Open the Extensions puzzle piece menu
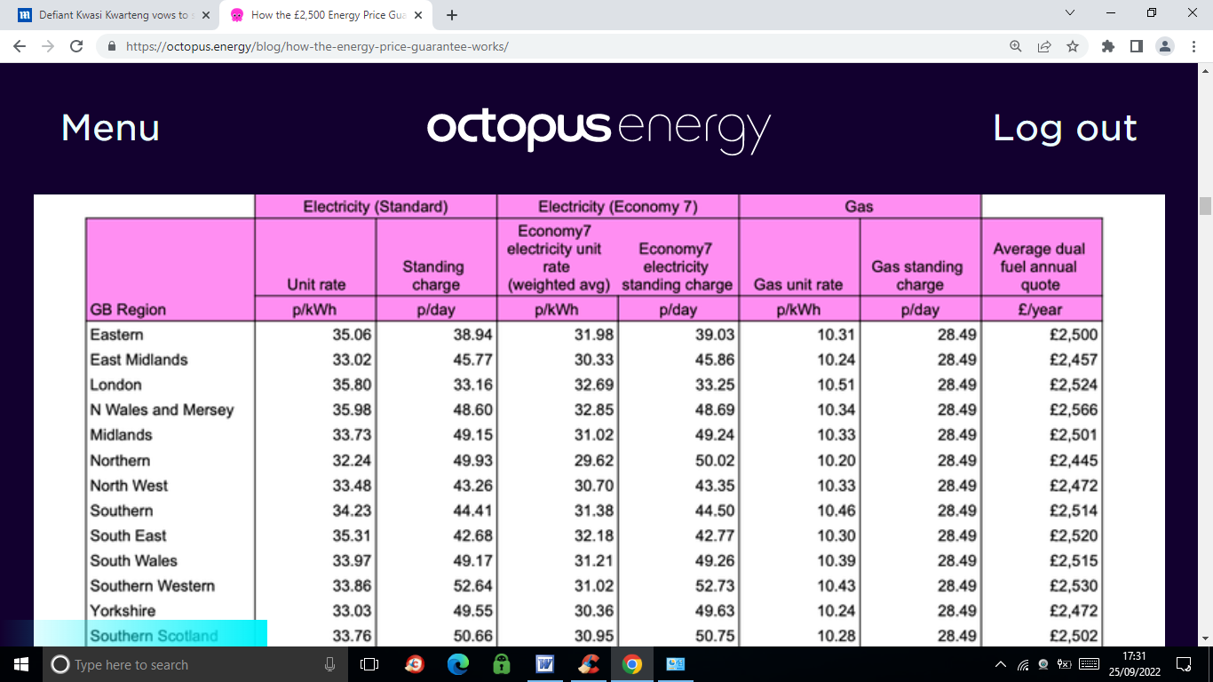Viewport: 1213px width, 682px height. tap(1107, 46)
